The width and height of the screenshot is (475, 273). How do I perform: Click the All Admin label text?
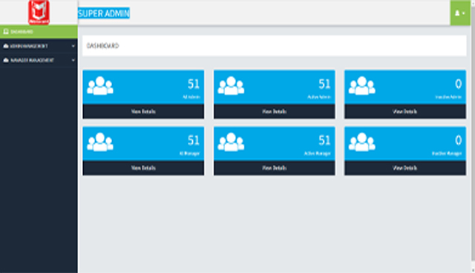tap(191, 97)
